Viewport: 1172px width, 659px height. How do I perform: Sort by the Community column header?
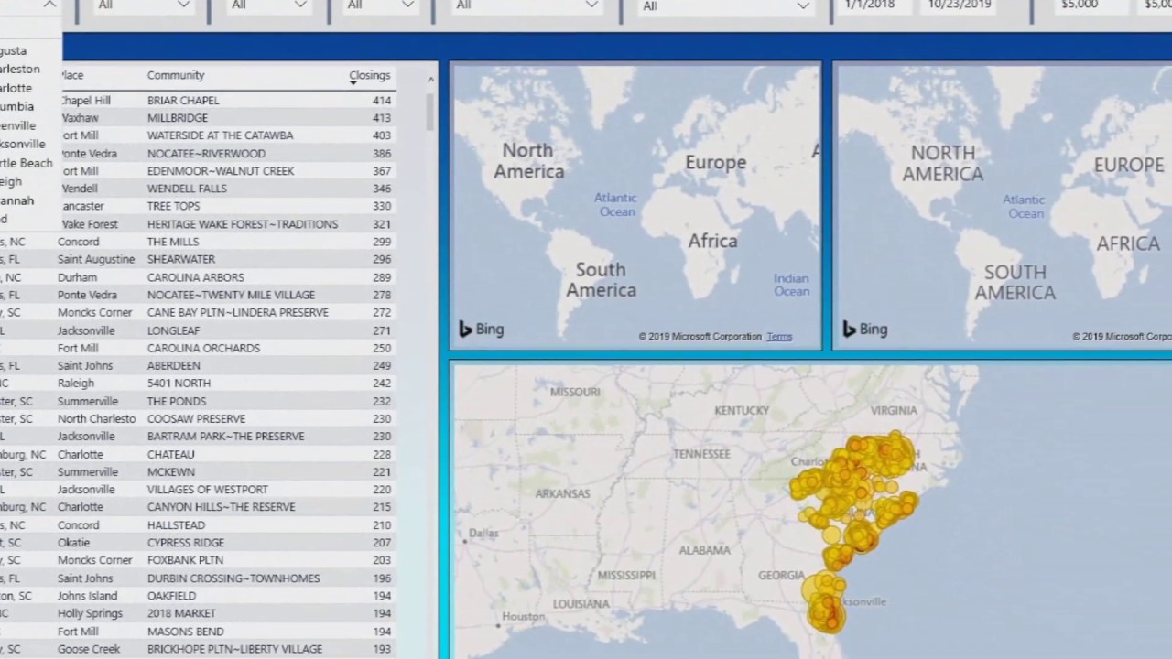[176, 75]
